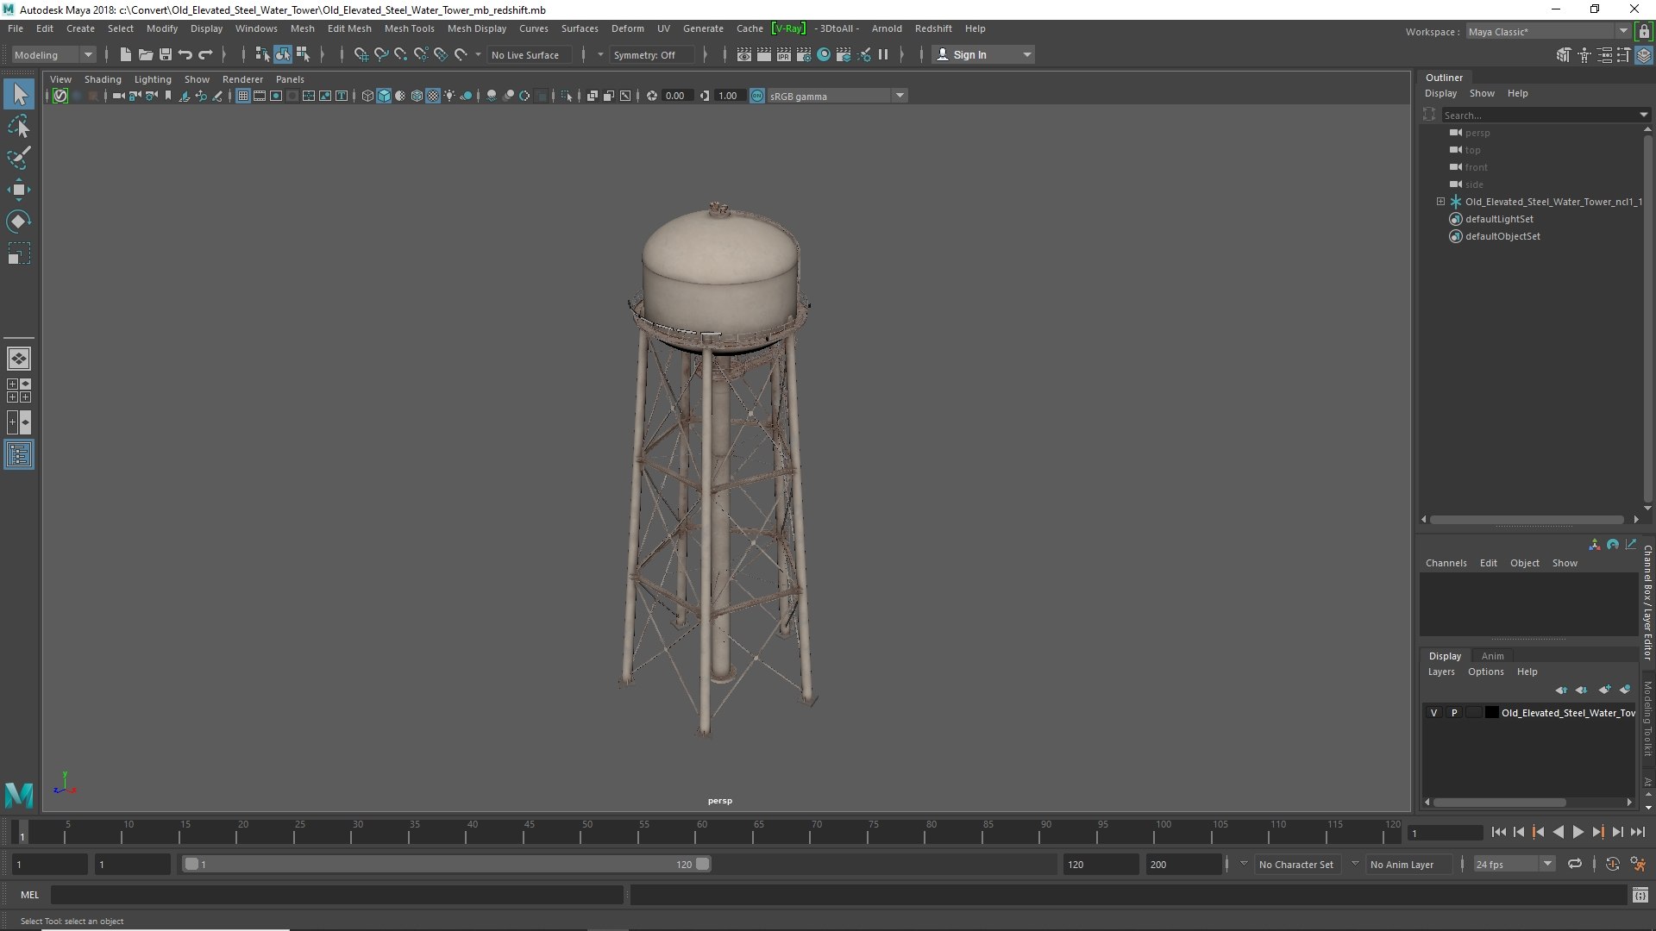Activate the Rotate tool
Screen dimensions: 1656x931
tap(19, 222)
